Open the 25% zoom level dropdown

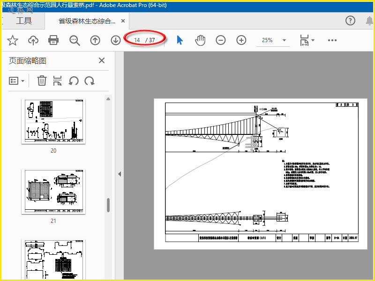pyautogui.click(x=273, y=40)
